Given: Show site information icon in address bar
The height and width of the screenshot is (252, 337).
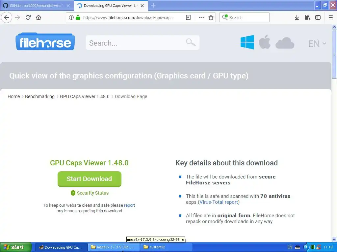Looking at the screenshot, I should (x=71, y=17).
